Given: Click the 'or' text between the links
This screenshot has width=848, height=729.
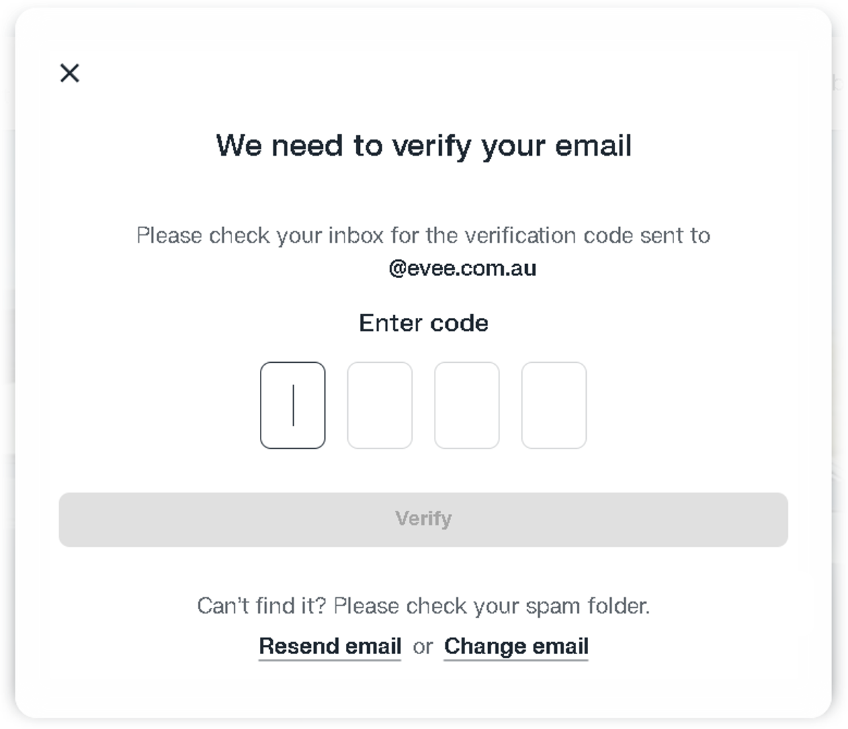Looking at the screenshot, I should [423, 646].
